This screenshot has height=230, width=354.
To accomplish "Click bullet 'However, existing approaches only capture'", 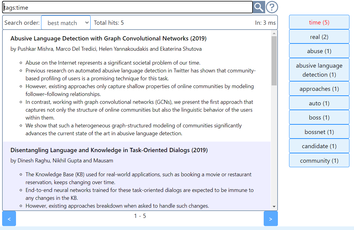I will (140, 90).
